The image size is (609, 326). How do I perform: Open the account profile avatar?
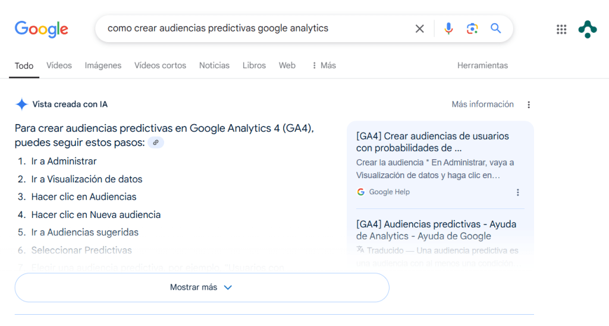[588, 29]
